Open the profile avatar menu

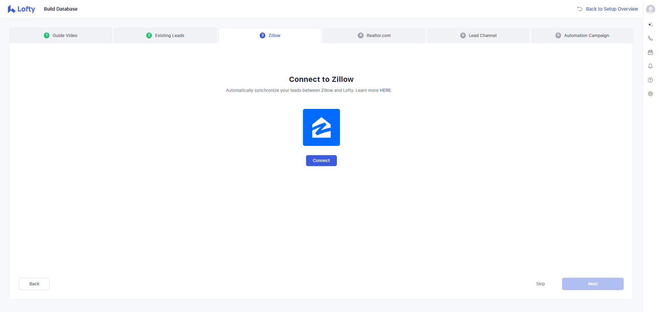click(x=650, y=9)
